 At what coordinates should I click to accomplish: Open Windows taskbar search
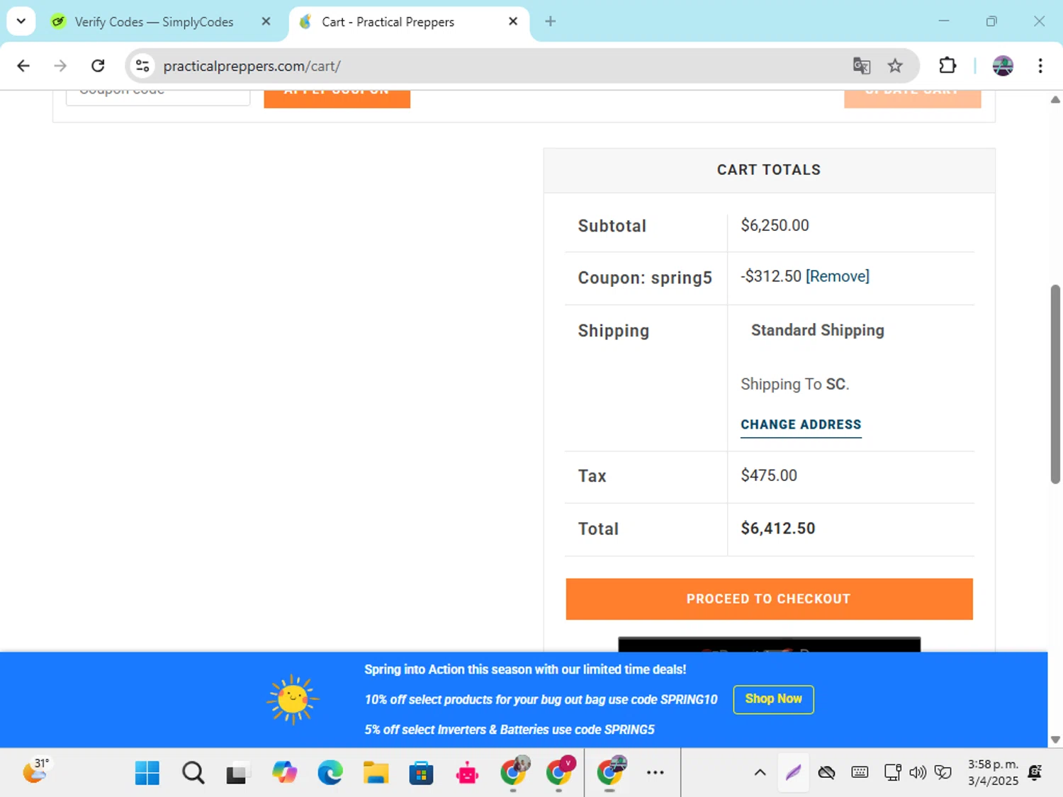click(193, 773)
